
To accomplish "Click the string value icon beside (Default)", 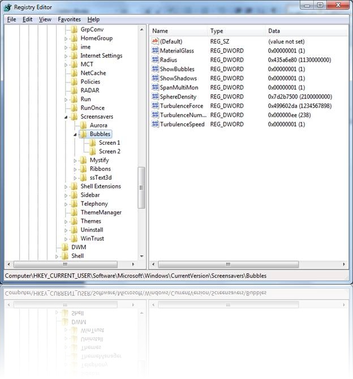I will (155, 41).
